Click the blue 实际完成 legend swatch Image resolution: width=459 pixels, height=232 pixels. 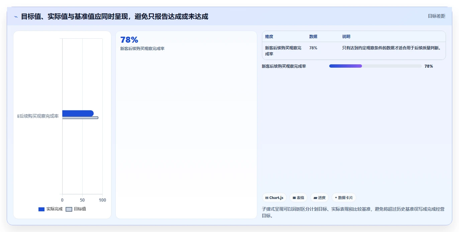point(41,209)
